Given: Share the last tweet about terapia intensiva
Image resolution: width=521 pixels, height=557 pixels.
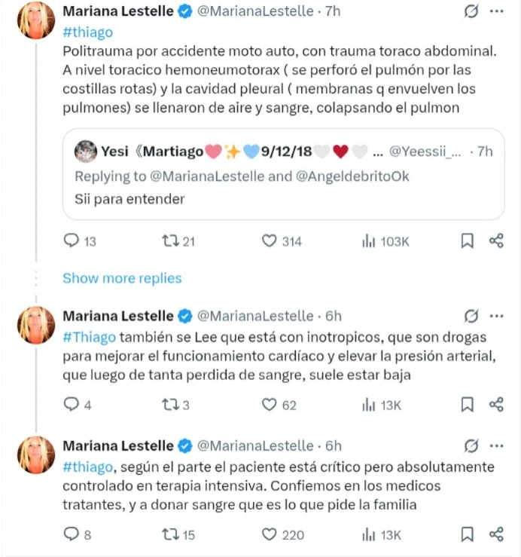Looking at the screenshot, I should [496, 534].
